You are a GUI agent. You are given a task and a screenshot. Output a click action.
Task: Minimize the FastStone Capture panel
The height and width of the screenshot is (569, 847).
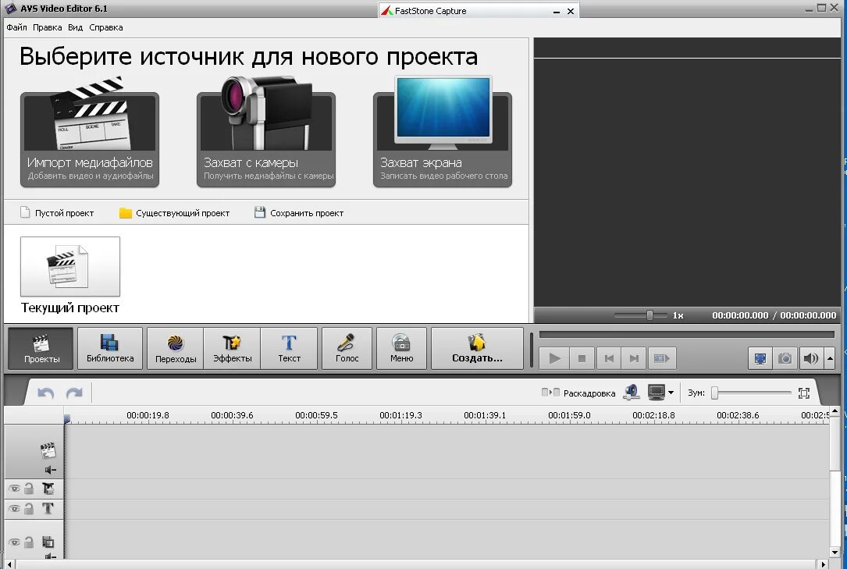pyautogui.click(x=557, y=12)
